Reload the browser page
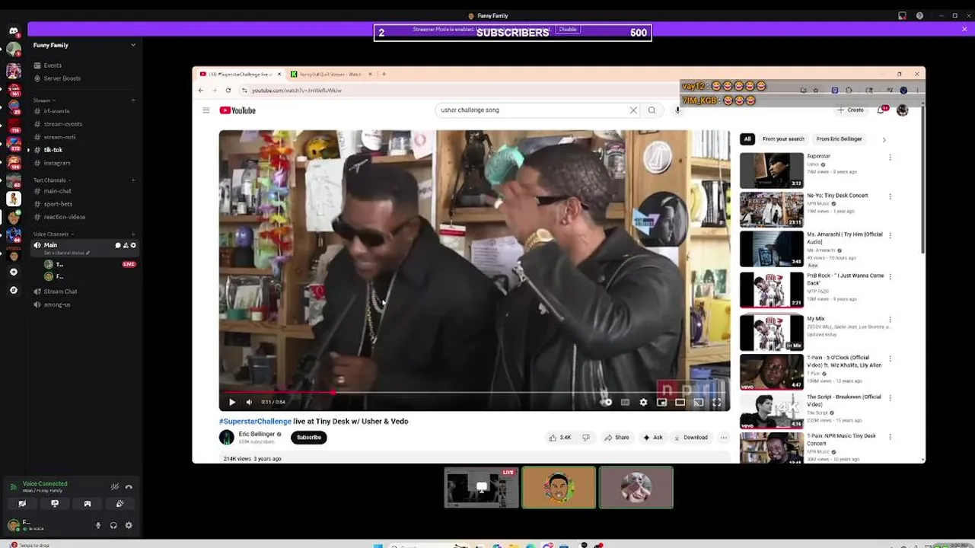This screenshot has height=548, width=975. point(228,91)
